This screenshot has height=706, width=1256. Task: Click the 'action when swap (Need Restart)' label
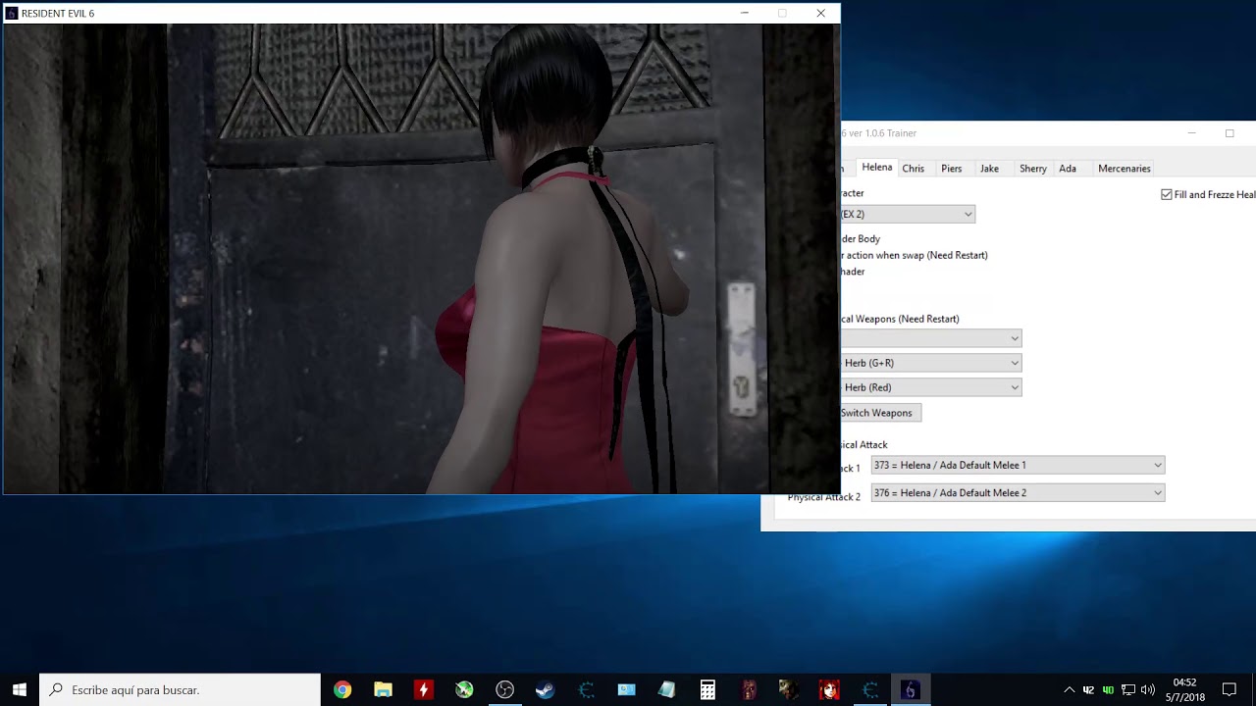(x=917, y=255)
